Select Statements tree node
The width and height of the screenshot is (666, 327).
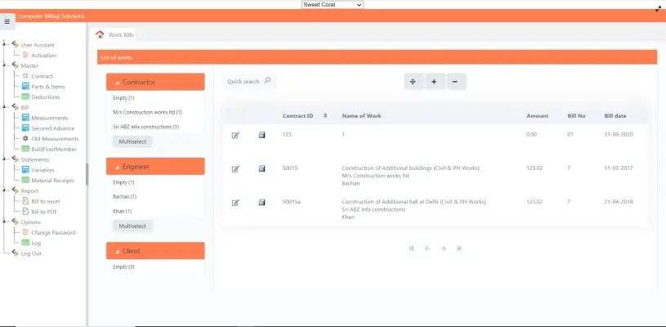point(35,159)
